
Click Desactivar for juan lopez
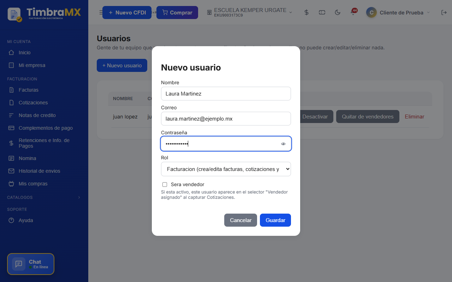(315, 117)
